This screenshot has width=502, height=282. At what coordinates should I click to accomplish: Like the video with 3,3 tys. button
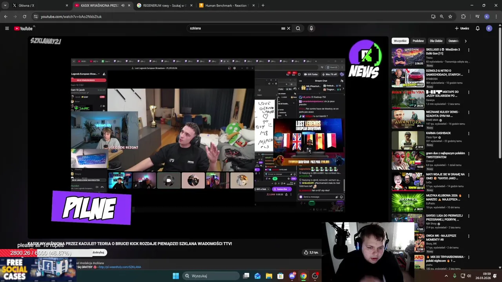coord(311,252)
